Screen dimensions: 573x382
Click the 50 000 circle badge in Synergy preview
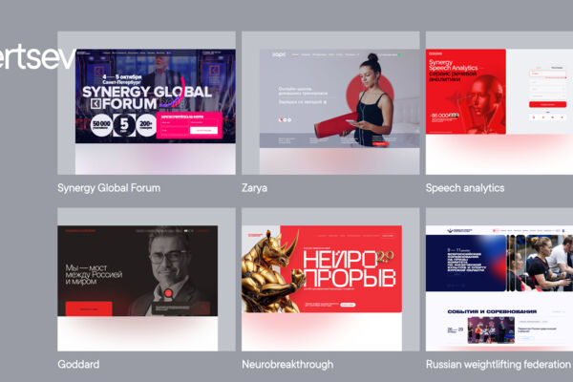click(101, 125)
